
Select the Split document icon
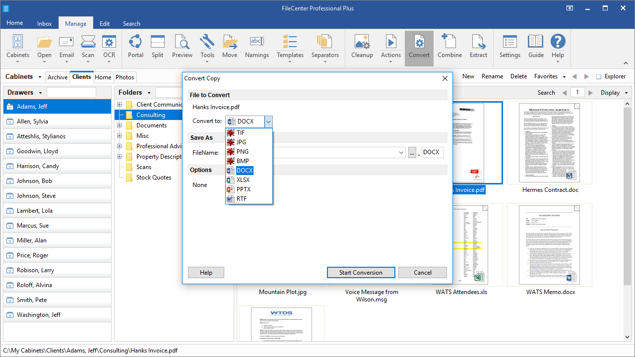click(158, 47)
